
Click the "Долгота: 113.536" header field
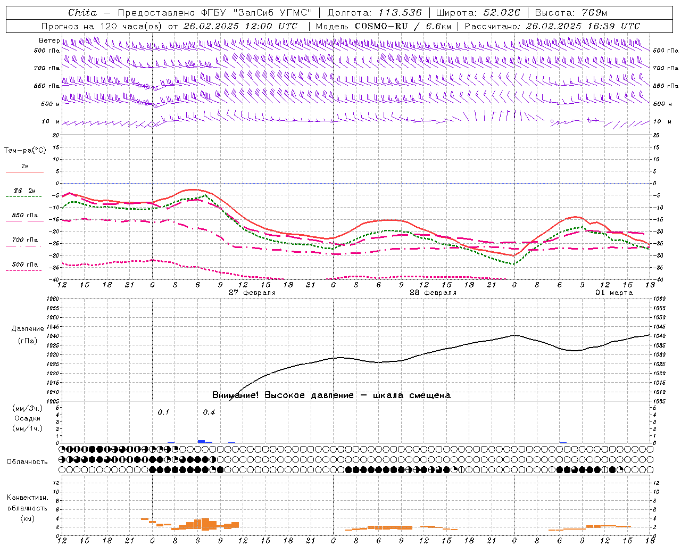click(375, 13)
